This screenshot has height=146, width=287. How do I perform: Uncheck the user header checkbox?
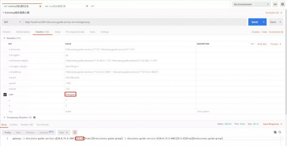pos(5,95)
